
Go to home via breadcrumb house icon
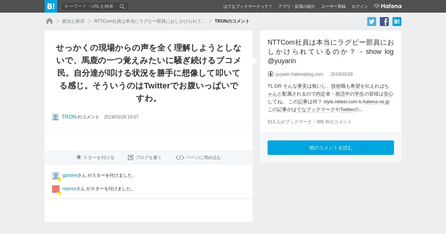point(49,21)
